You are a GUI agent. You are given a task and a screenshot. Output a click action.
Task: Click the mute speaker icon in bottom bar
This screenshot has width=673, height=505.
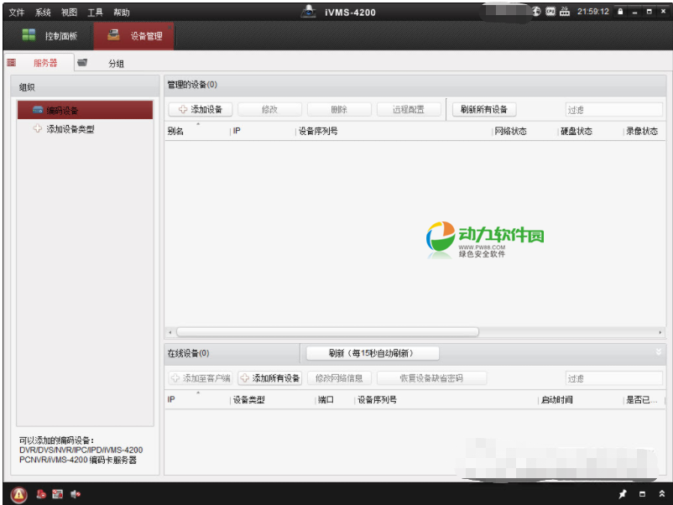76,494
